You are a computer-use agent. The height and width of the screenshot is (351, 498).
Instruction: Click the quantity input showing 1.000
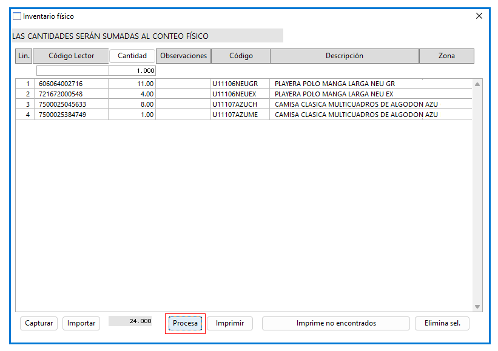(x=132, y=70)
